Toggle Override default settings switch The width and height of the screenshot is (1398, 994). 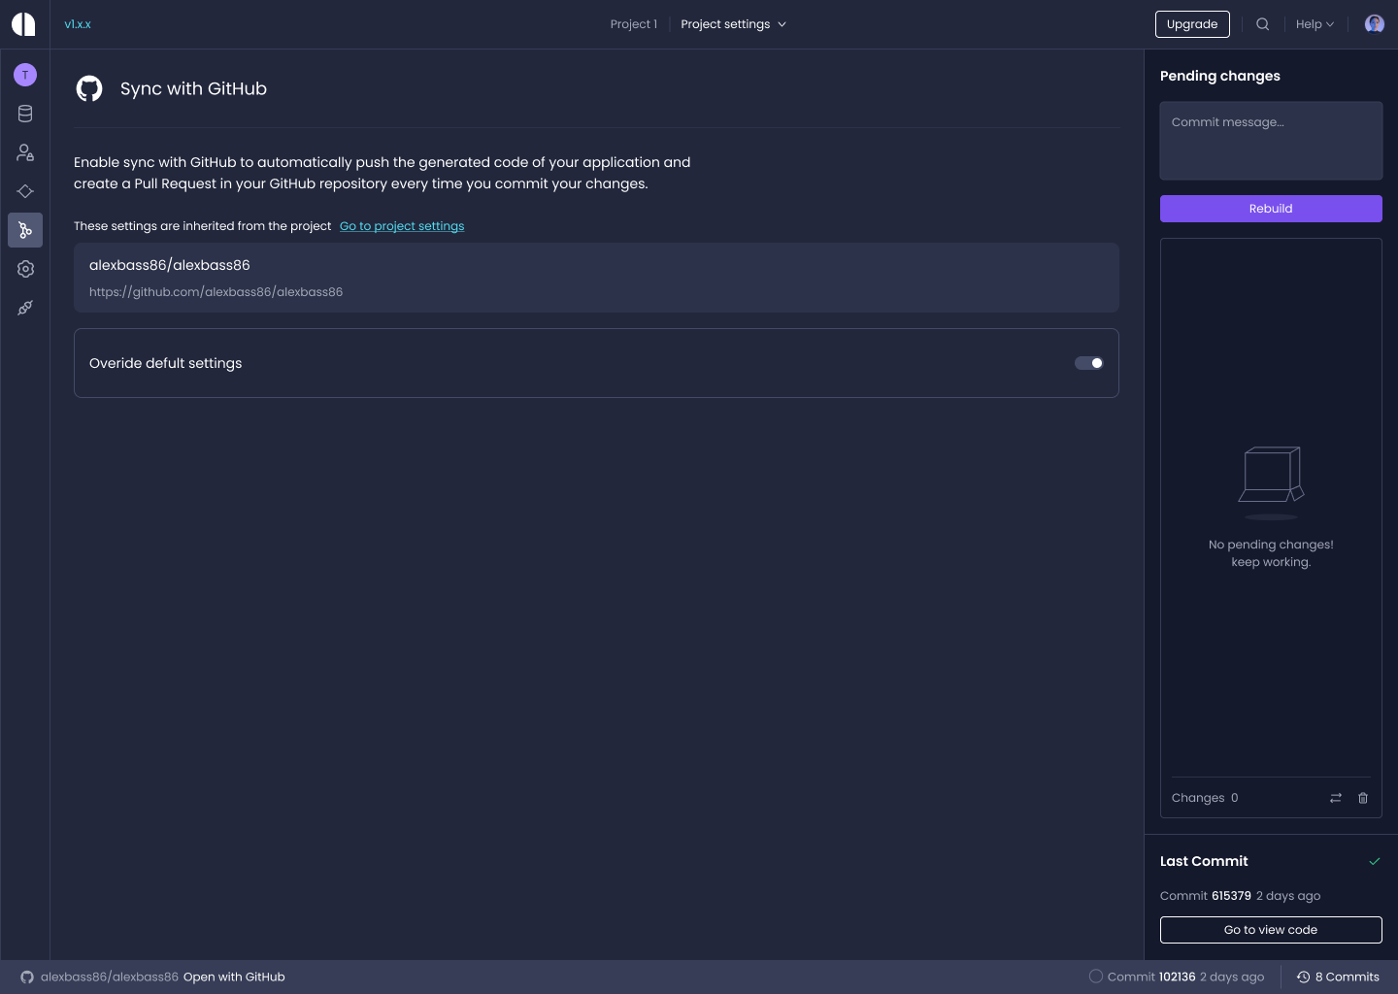[x=1089, y=363]
